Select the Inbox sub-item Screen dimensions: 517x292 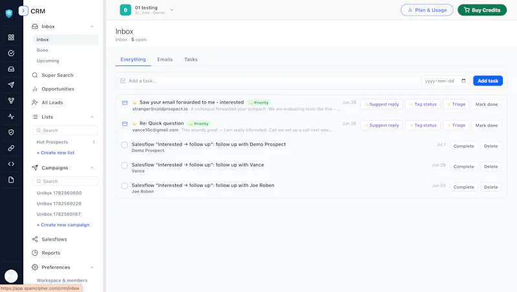[x=65, y=39]
